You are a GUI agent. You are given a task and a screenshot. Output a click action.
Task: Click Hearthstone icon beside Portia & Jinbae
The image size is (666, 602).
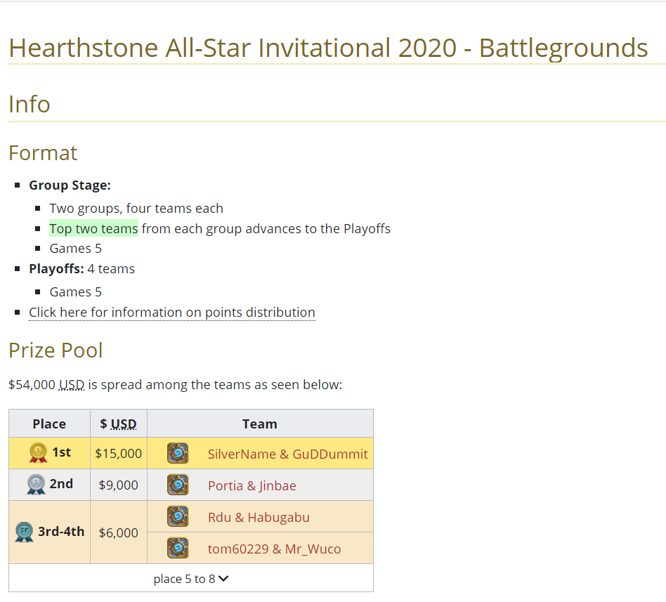point(178,485)
